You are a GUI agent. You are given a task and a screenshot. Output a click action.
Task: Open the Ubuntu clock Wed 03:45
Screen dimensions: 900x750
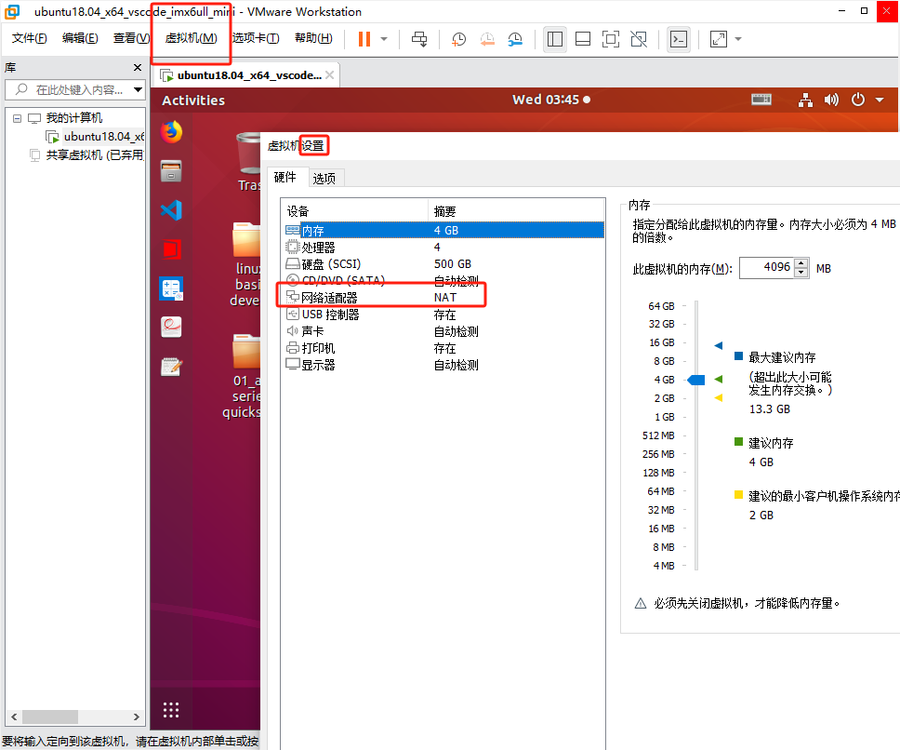551,100
